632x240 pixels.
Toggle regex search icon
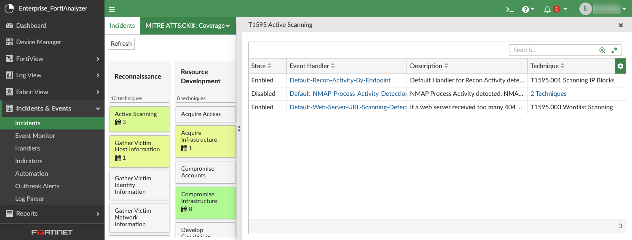(x=614, y=50)
